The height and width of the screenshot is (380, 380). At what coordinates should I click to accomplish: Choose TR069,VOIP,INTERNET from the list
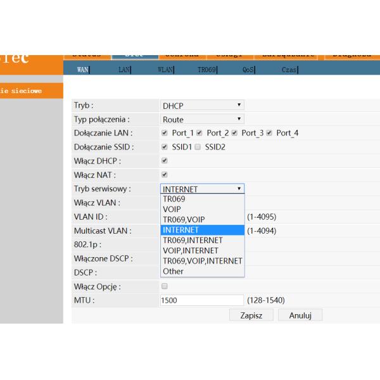point(202,261)
